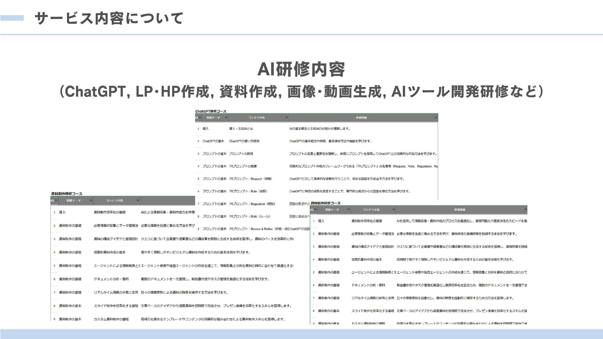The height and width of the screenshot is (339, 603).
Task: Select the cell ChatGPTの使い方説明
Action: (x=244, y=141)
